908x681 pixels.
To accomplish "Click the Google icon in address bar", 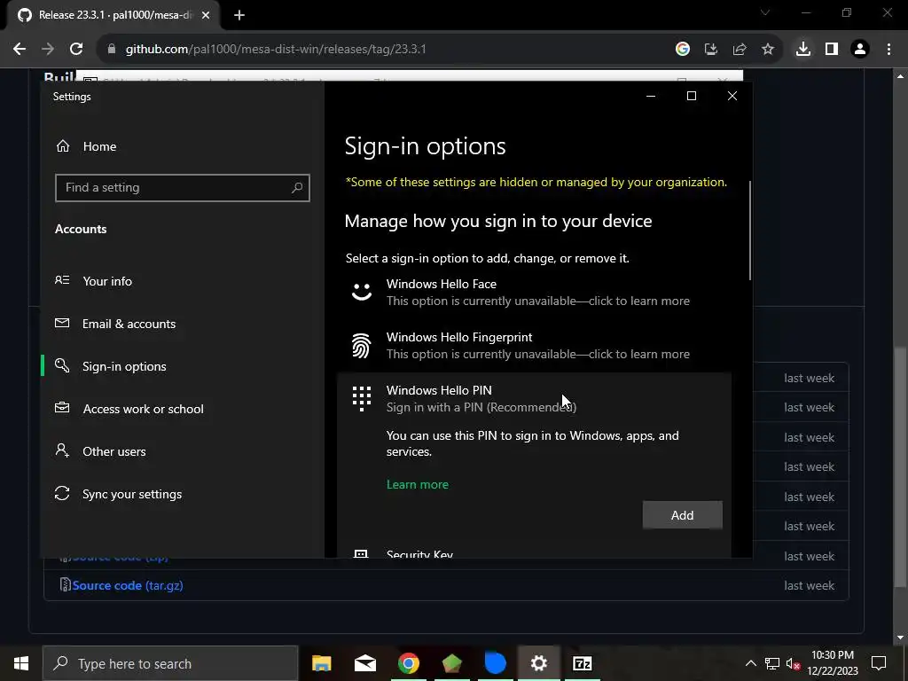I will [683, 50].
